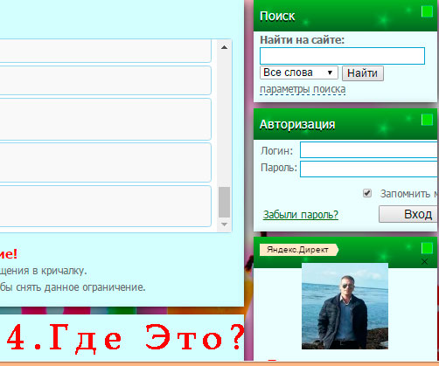Click the Яндекс.Директ label badge
Image resolution: width=439 pixels, height=366 pixels.
(x=299, y=250)
